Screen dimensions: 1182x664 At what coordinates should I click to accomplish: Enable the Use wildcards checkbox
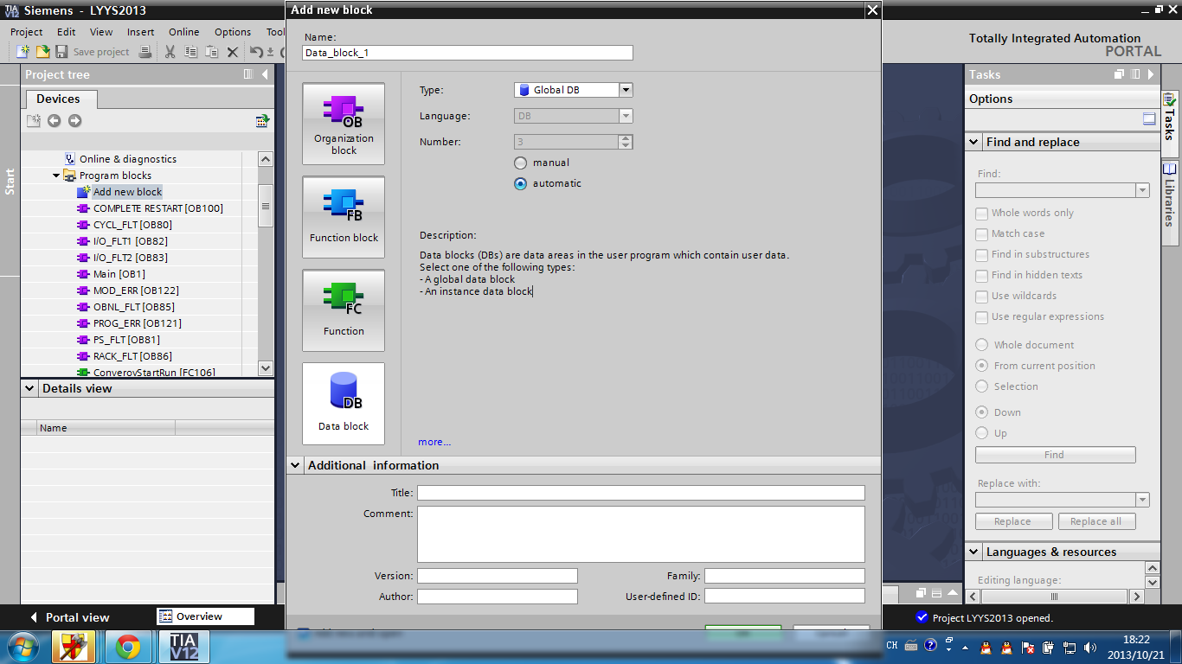click(981, 296)
